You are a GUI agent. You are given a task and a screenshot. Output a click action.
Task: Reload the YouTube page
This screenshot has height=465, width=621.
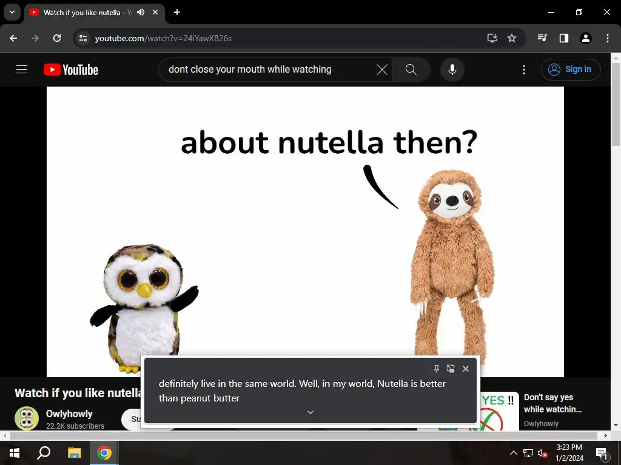pyautogui.click(x=57, y=38)
